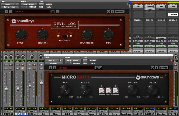The width and height of the screenshot is (179, 116).
Task: Open factory default preset menu in MicroShift
Action: pos(73,60)
